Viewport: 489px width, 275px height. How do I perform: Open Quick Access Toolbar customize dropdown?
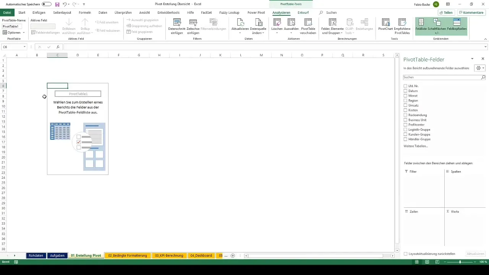pos(84,4)
